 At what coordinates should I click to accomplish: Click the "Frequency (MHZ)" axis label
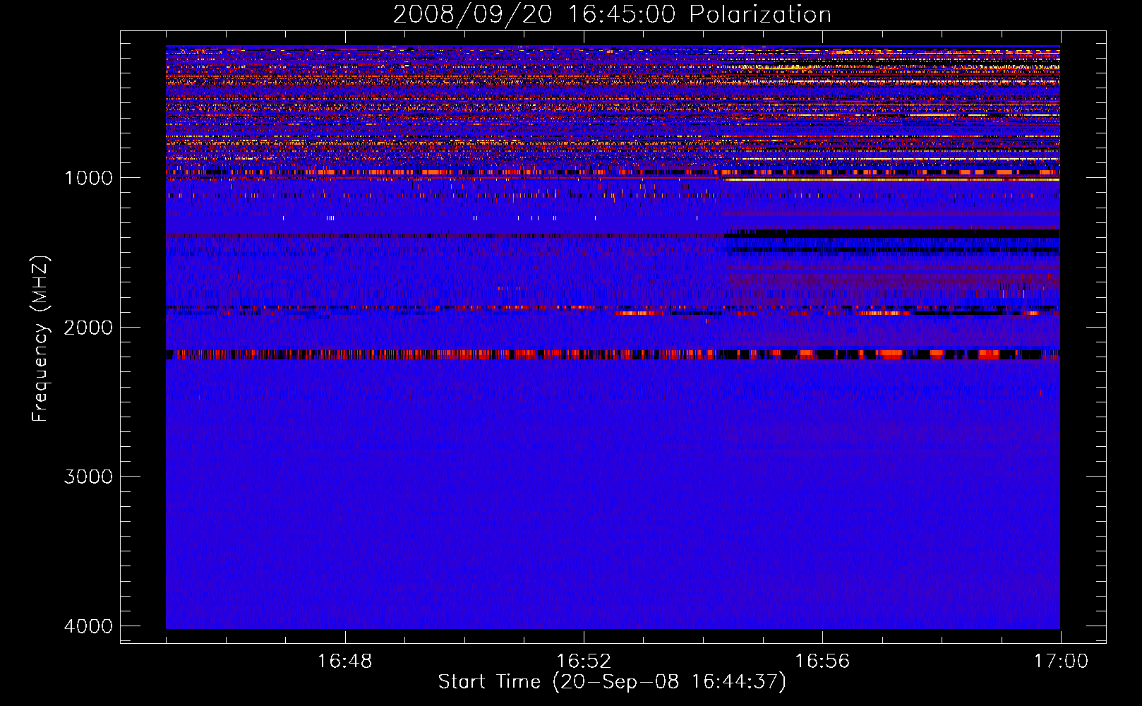click(x=40, y=339)
